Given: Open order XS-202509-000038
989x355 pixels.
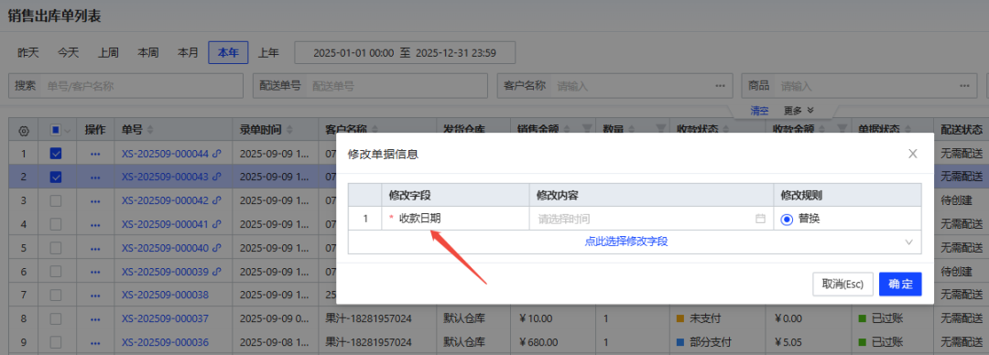Looking at the screenshot, I should tap(165, 295).
